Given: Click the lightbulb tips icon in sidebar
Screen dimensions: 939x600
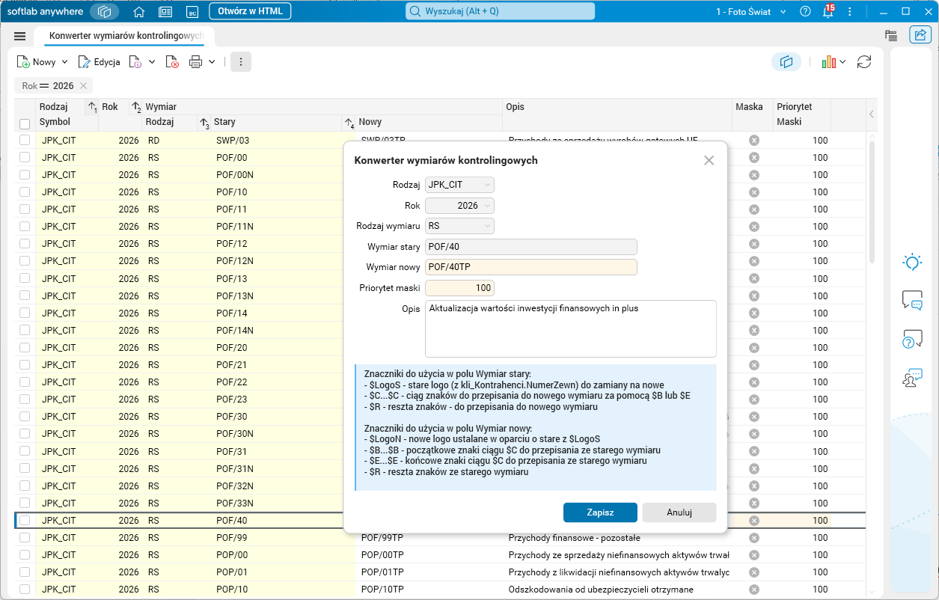Looking at the screenshot, I should (x=912, y=263).
